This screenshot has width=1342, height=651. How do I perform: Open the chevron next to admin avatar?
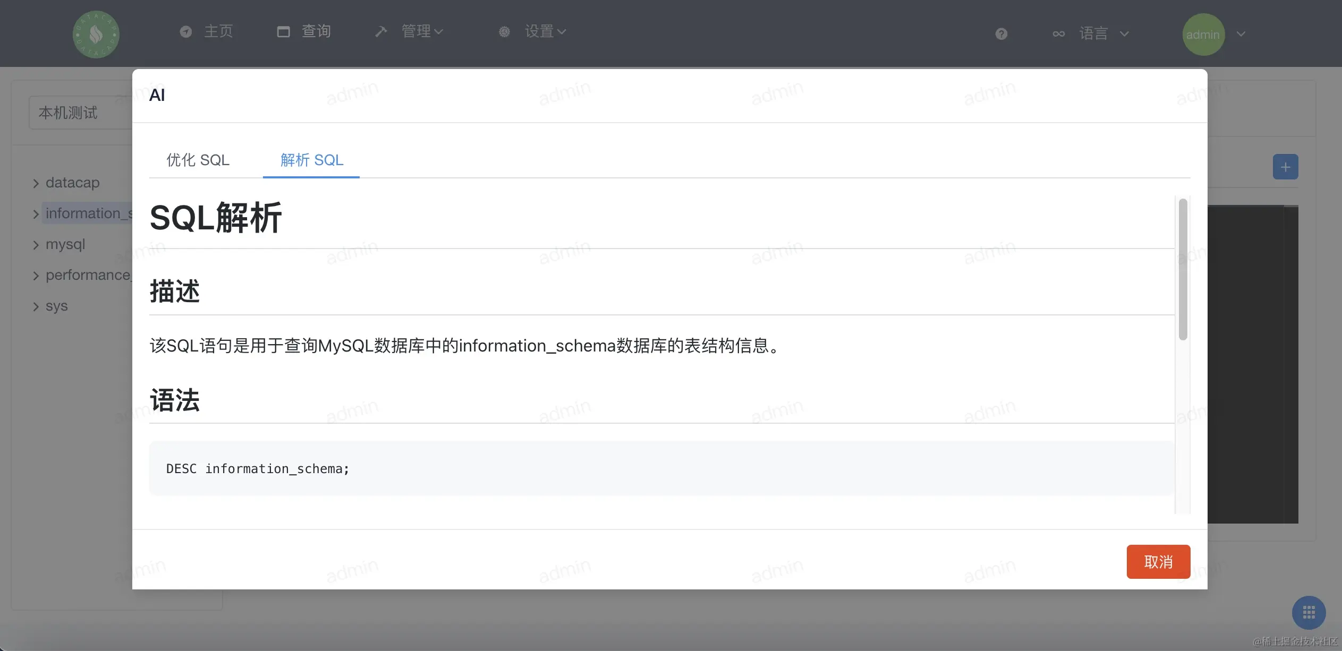coord(1241,34)
